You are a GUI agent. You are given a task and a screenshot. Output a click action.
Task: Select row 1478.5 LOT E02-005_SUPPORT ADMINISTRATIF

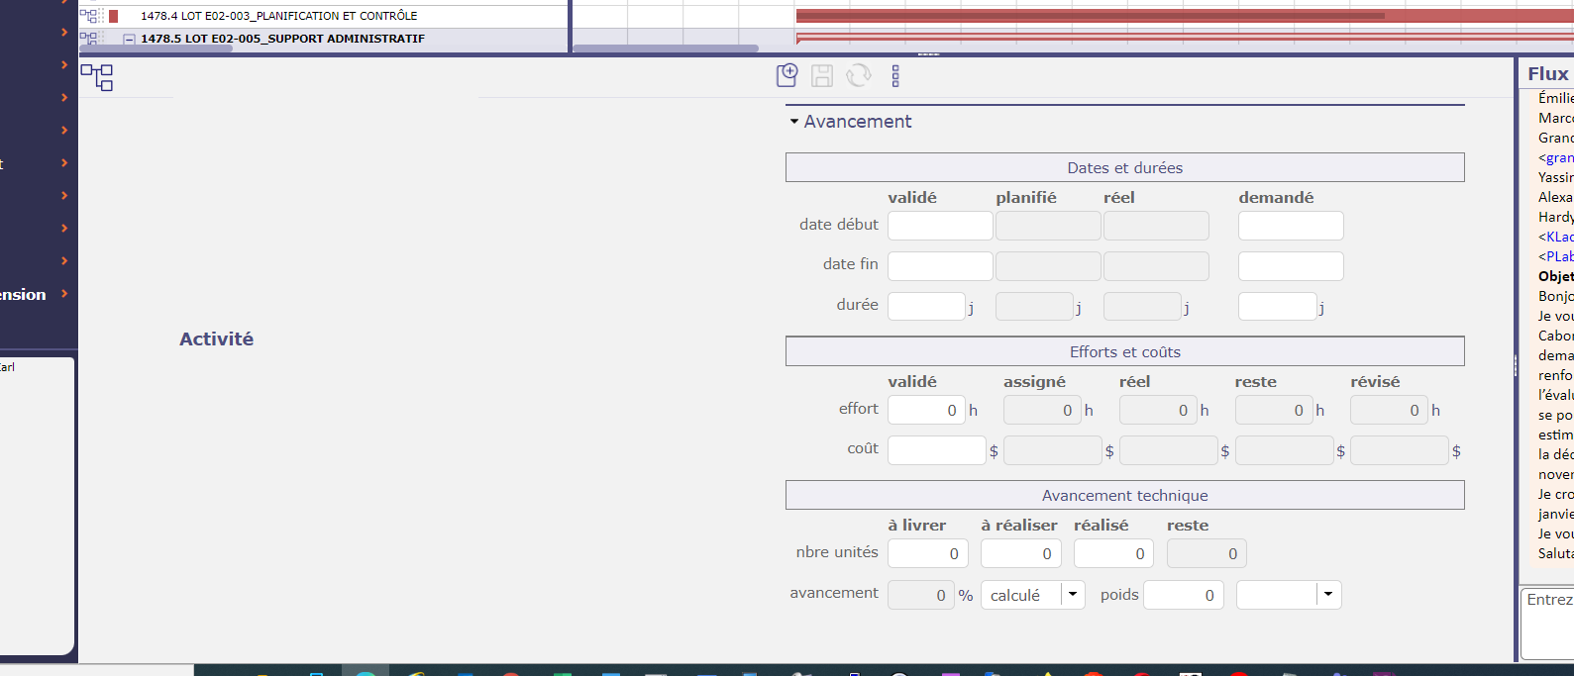pos(283,39)
